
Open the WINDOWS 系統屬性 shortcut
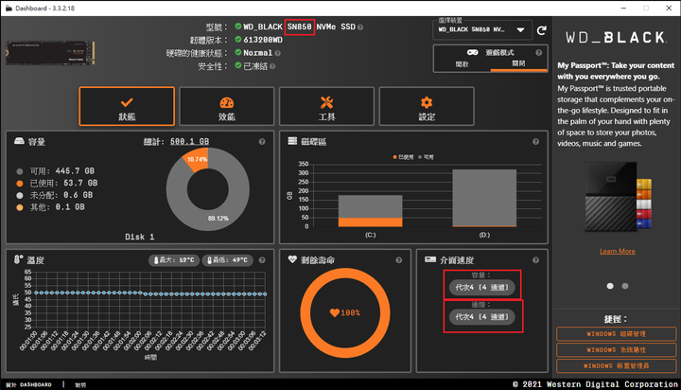point(617,350)
